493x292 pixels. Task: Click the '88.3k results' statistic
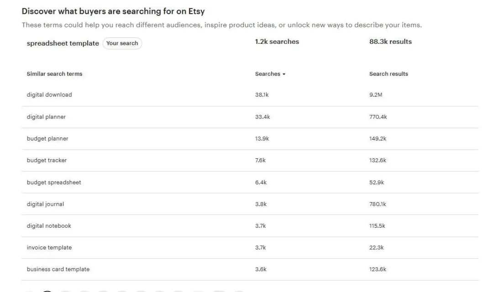tap(390, 42)
